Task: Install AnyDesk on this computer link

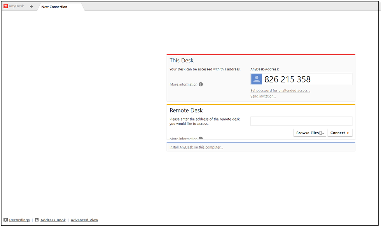Action: pyautogui.click(x=196, y=147)
